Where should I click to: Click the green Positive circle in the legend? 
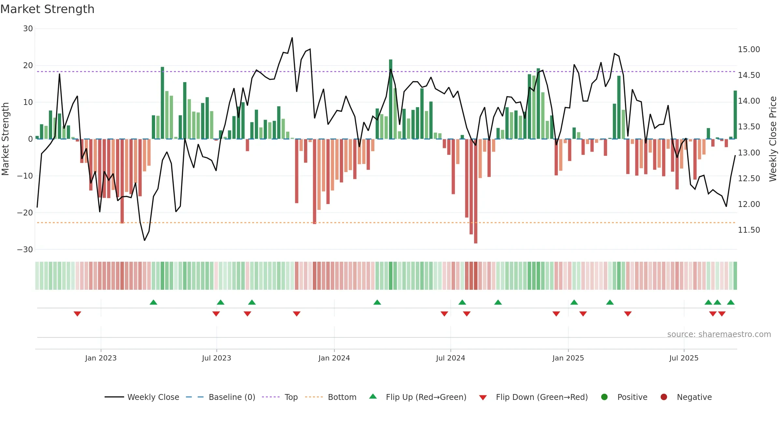604,397
